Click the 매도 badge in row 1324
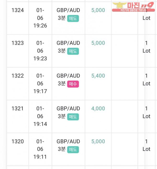The image size is (157, 169). tap(73, 18)
